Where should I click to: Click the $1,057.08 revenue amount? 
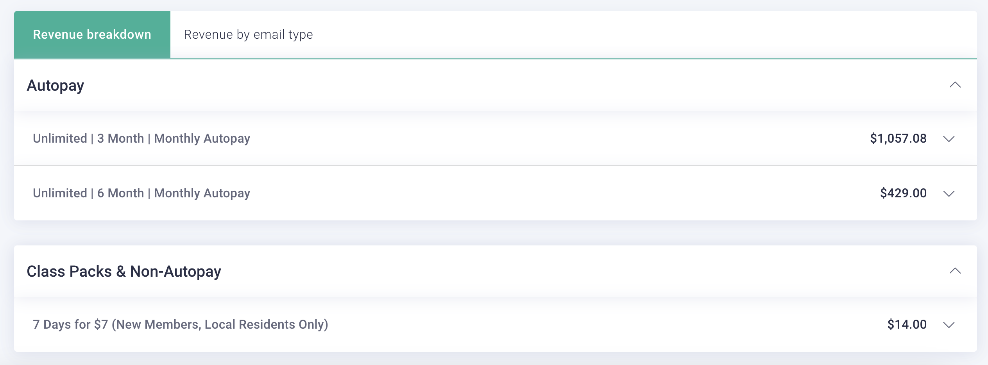898,138
